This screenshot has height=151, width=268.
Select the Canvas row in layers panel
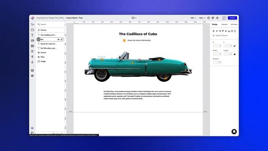coord(50,30)
